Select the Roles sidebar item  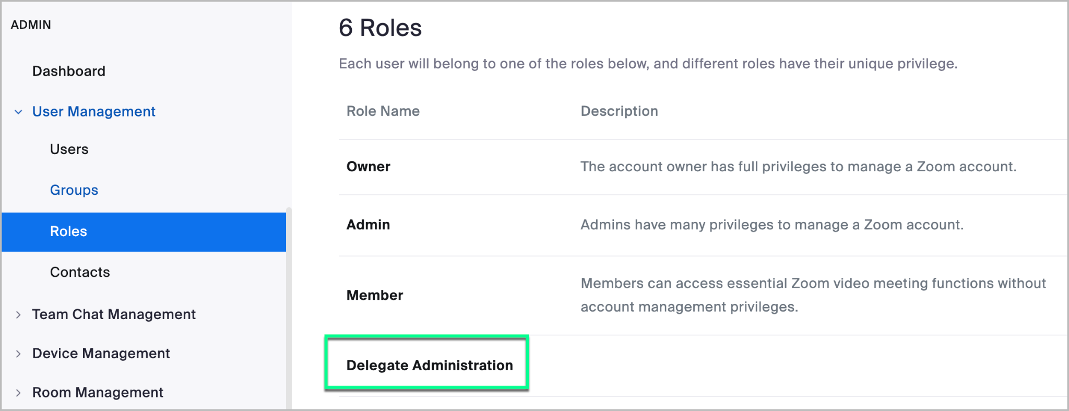[68, 231]
